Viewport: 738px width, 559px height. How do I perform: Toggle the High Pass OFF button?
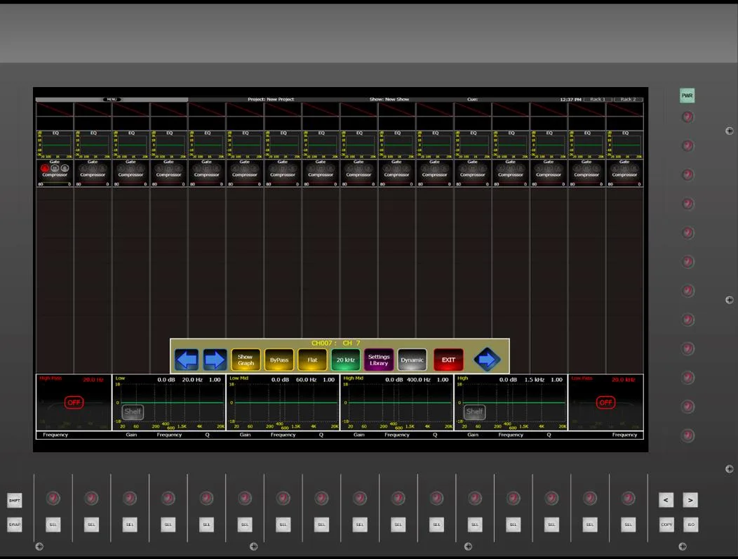[x=74, y=402]
